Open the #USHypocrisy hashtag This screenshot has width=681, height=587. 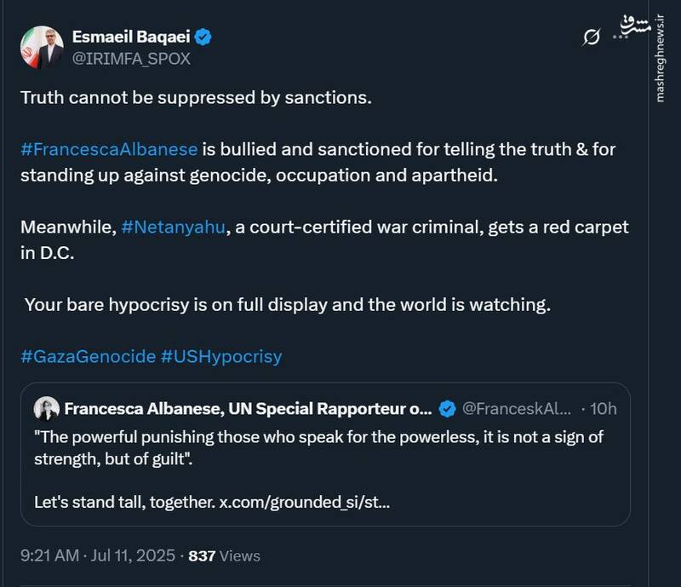click(x=221, y=355)
